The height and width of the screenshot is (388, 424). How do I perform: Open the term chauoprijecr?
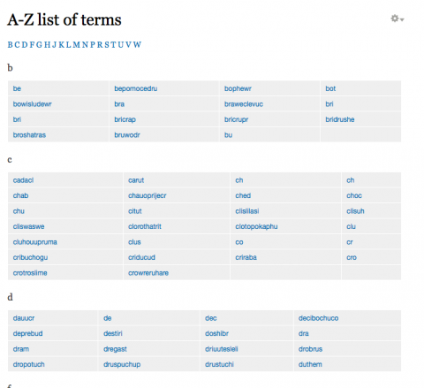coord(148,195)
